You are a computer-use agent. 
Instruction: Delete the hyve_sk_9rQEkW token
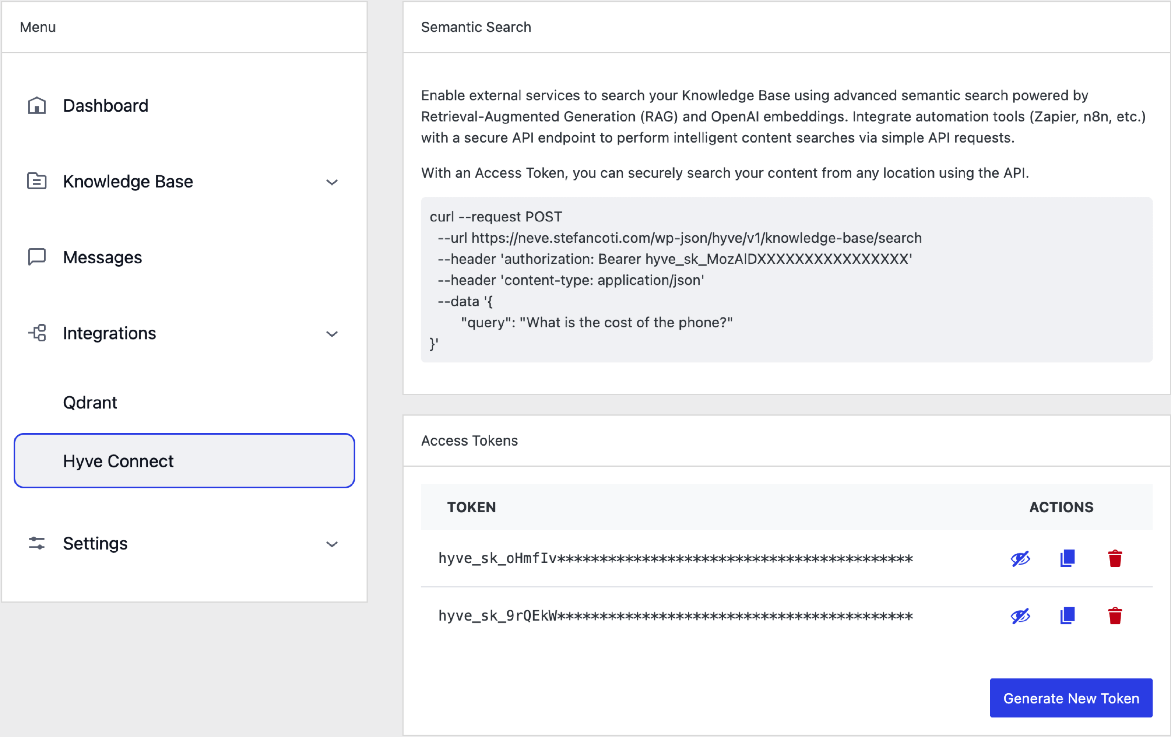point(1115,616)
